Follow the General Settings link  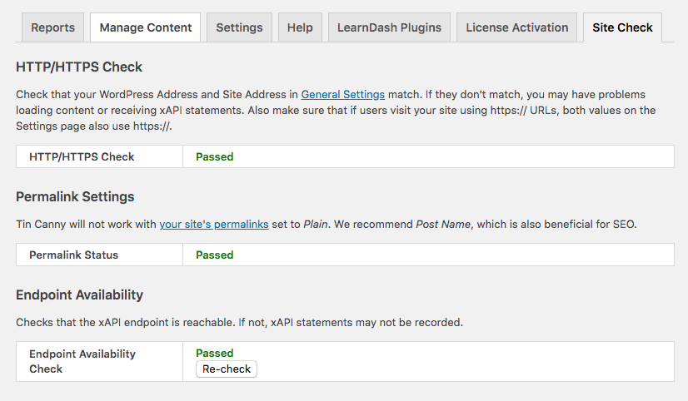pos(342,95)
